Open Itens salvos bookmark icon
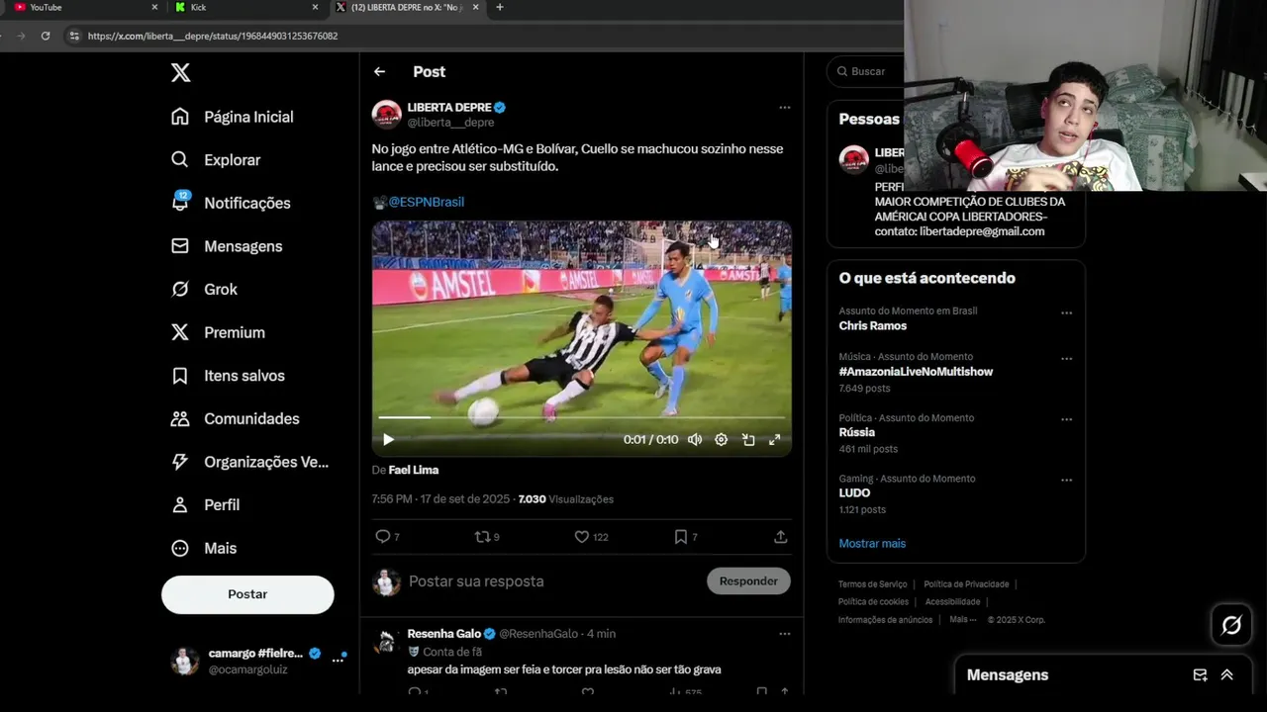1267x712 pixels. (x=180, y=376)
